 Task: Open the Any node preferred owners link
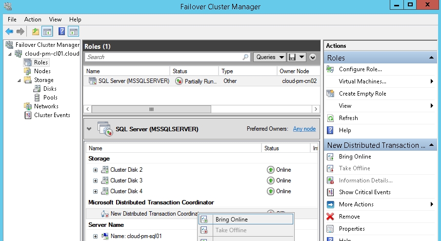[304, 129]
